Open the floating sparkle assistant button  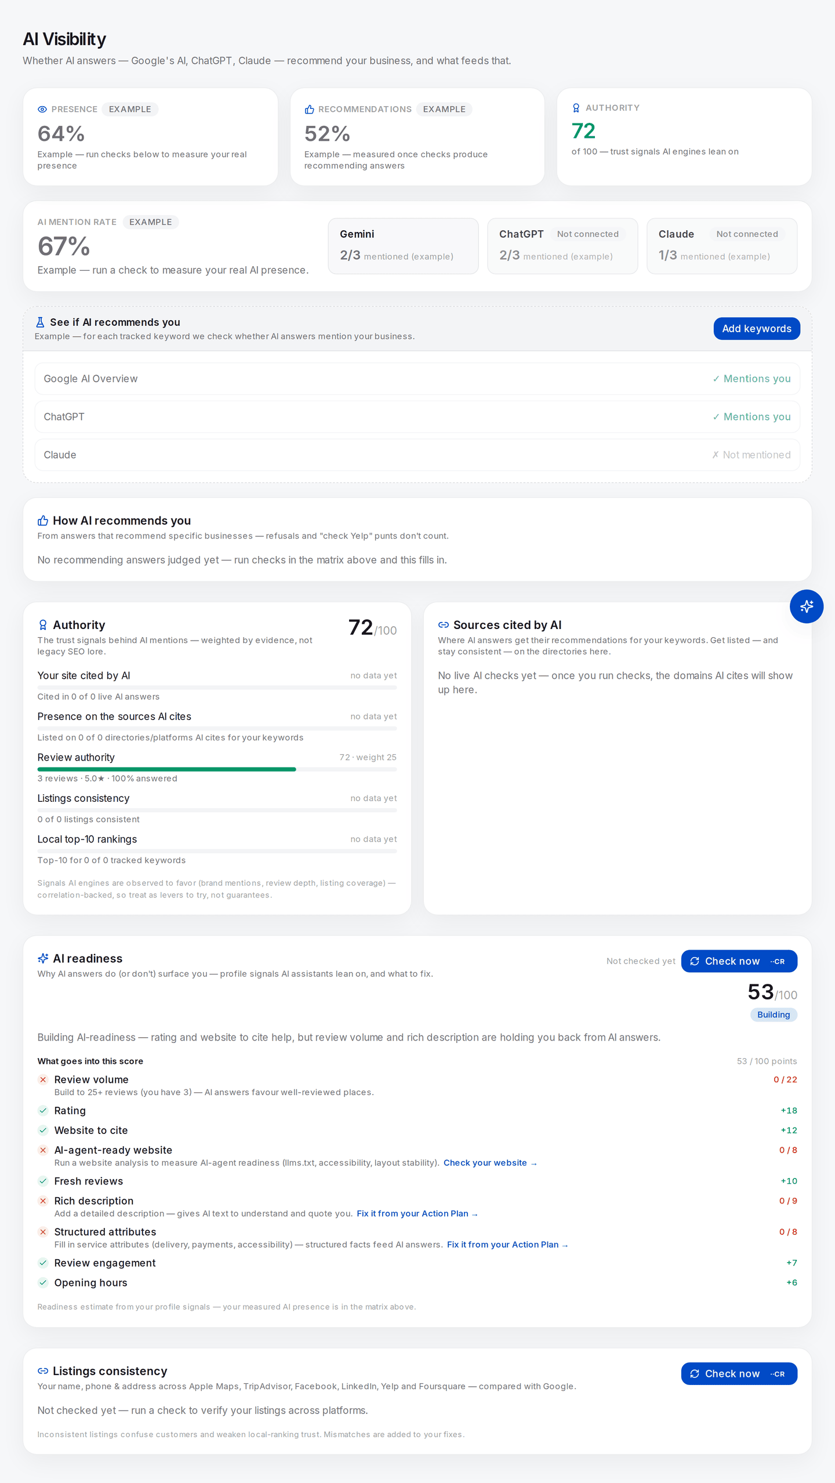click(x=806, y=606)
